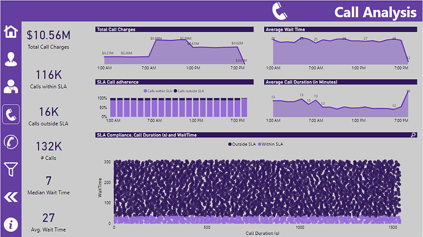This screenshot has height=237, width=423.
Task: Click 1:00 AM label on Total Call Charges chart
Action: tap(104, 68)
